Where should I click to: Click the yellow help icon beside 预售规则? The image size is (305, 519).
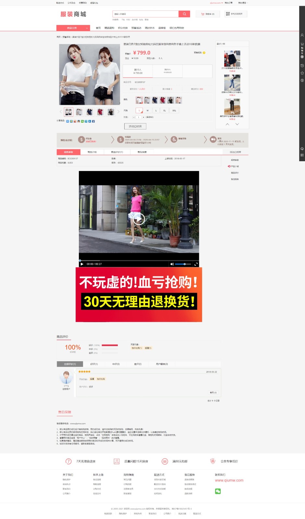pos(204,53)
